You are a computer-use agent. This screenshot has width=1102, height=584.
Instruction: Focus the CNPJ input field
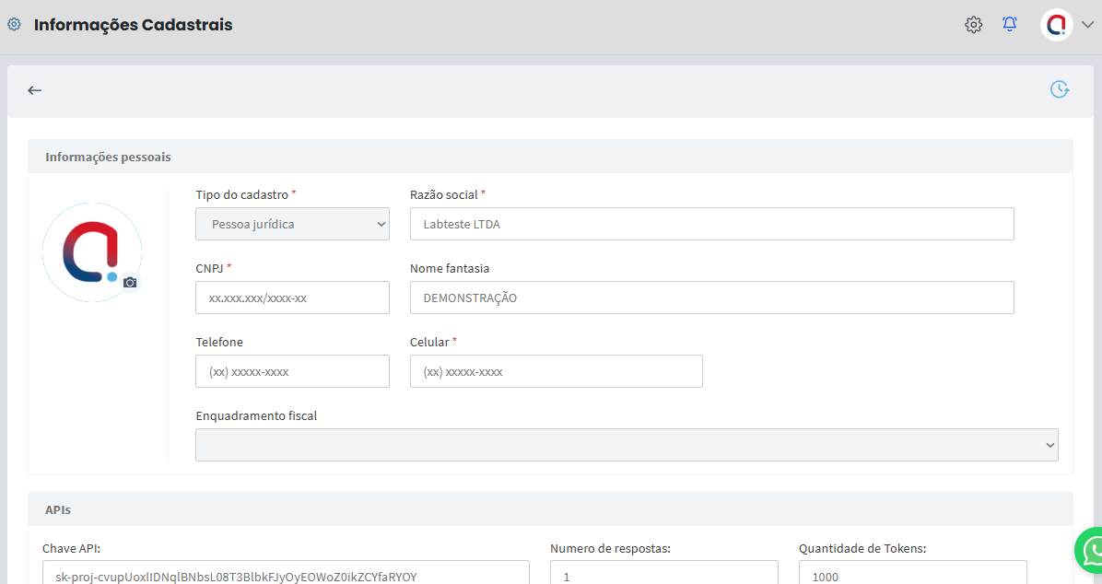click(x=292, y=298)
